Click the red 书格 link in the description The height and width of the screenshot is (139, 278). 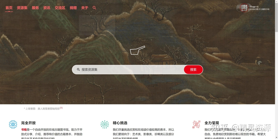(24, 130)
